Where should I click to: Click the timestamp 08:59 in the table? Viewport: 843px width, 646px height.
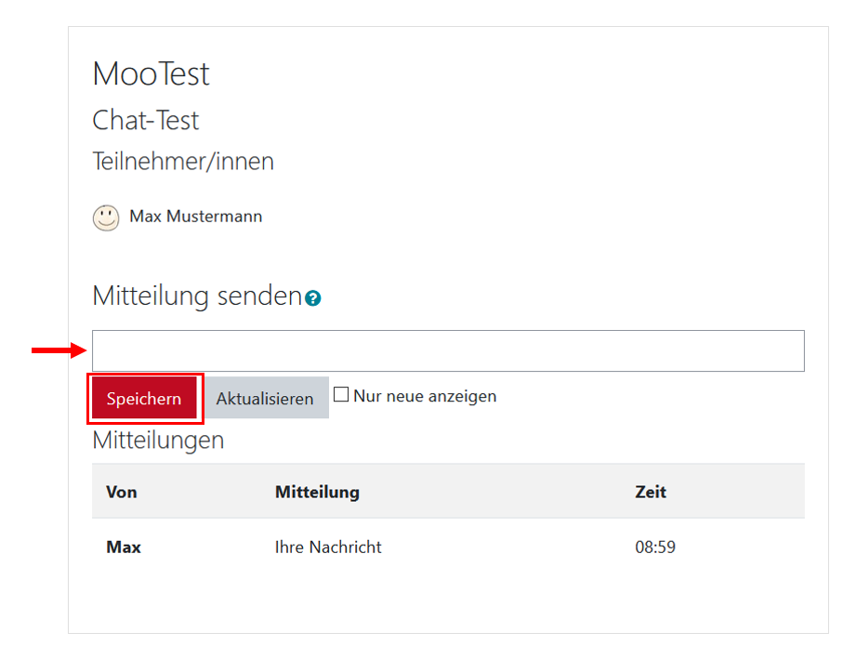(x=653, y=547)
